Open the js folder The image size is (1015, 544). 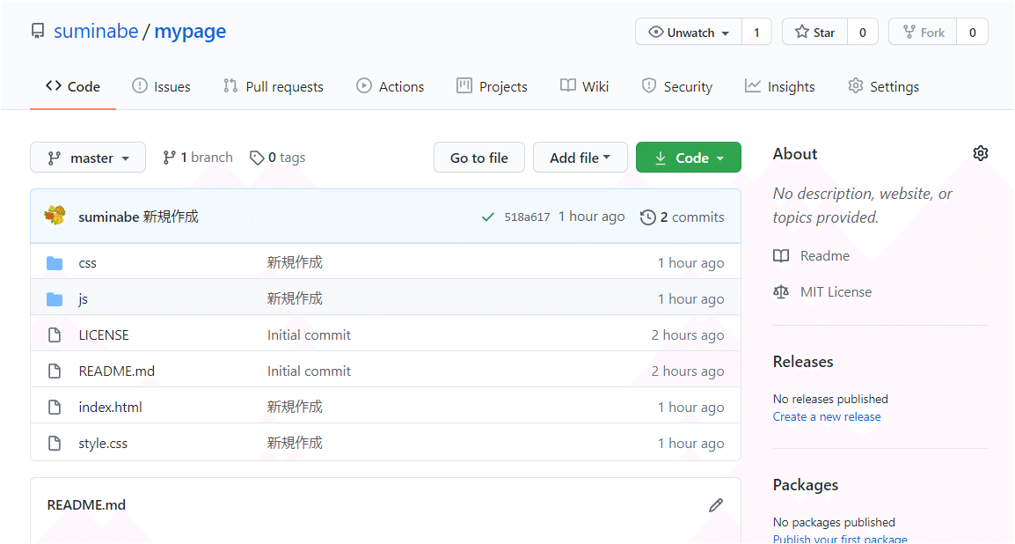pyautogui.click(x=83, y=299)
